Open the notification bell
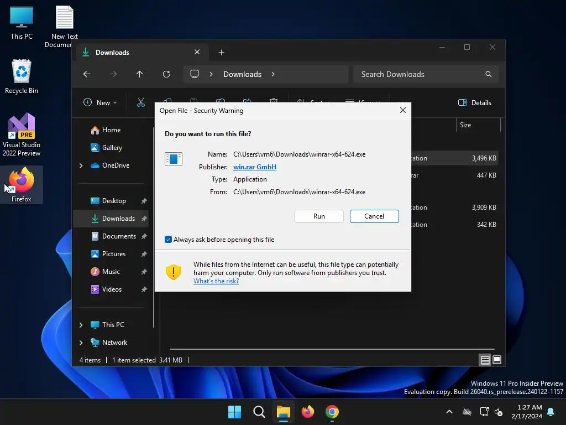Viewport: 566px width, 425px height. coord(551,412)
